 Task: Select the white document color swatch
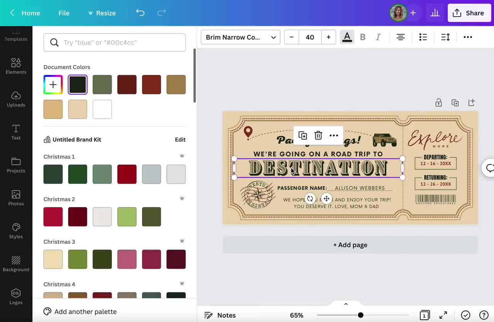(x=102, y=109)
